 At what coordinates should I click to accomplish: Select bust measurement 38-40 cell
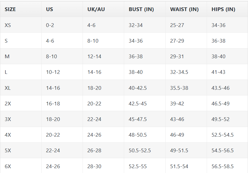click(x=136, y=72)
